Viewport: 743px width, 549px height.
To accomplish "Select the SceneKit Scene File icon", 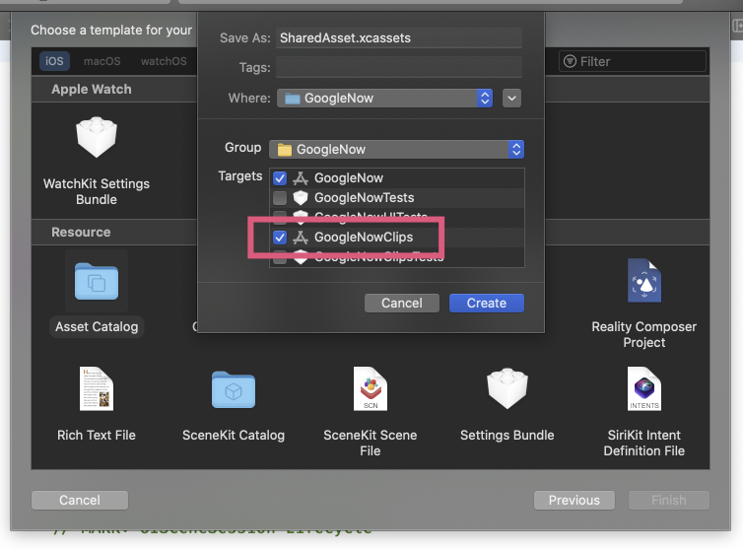I will tap(370, 388).
